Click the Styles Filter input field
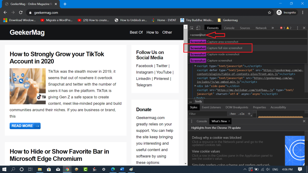This screenshot has height=173, width=308. tap(208, 114)
